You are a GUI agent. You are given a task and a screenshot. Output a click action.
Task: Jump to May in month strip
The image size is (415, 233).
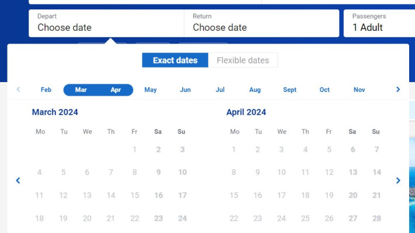tap(151, 90)
